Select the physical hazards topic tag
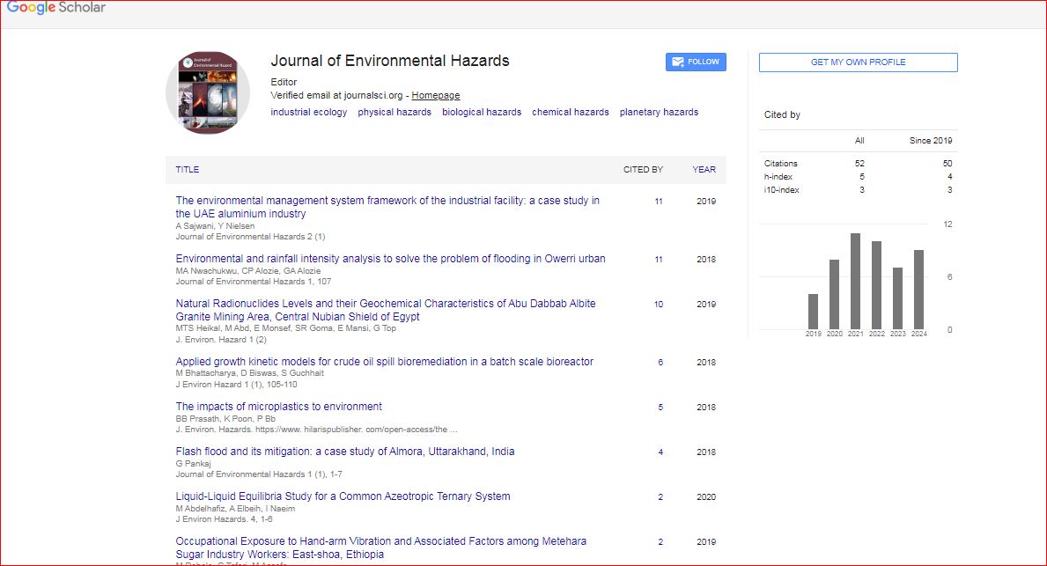This screenshot has width=1047, height=566. coord(394,112)
